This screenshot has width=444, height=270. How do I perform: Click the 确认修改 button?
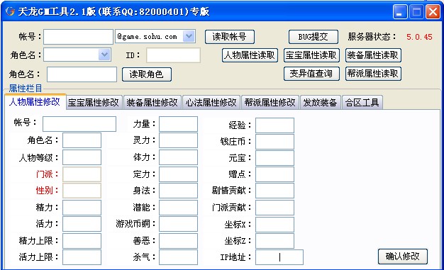(x=403, y=257)
